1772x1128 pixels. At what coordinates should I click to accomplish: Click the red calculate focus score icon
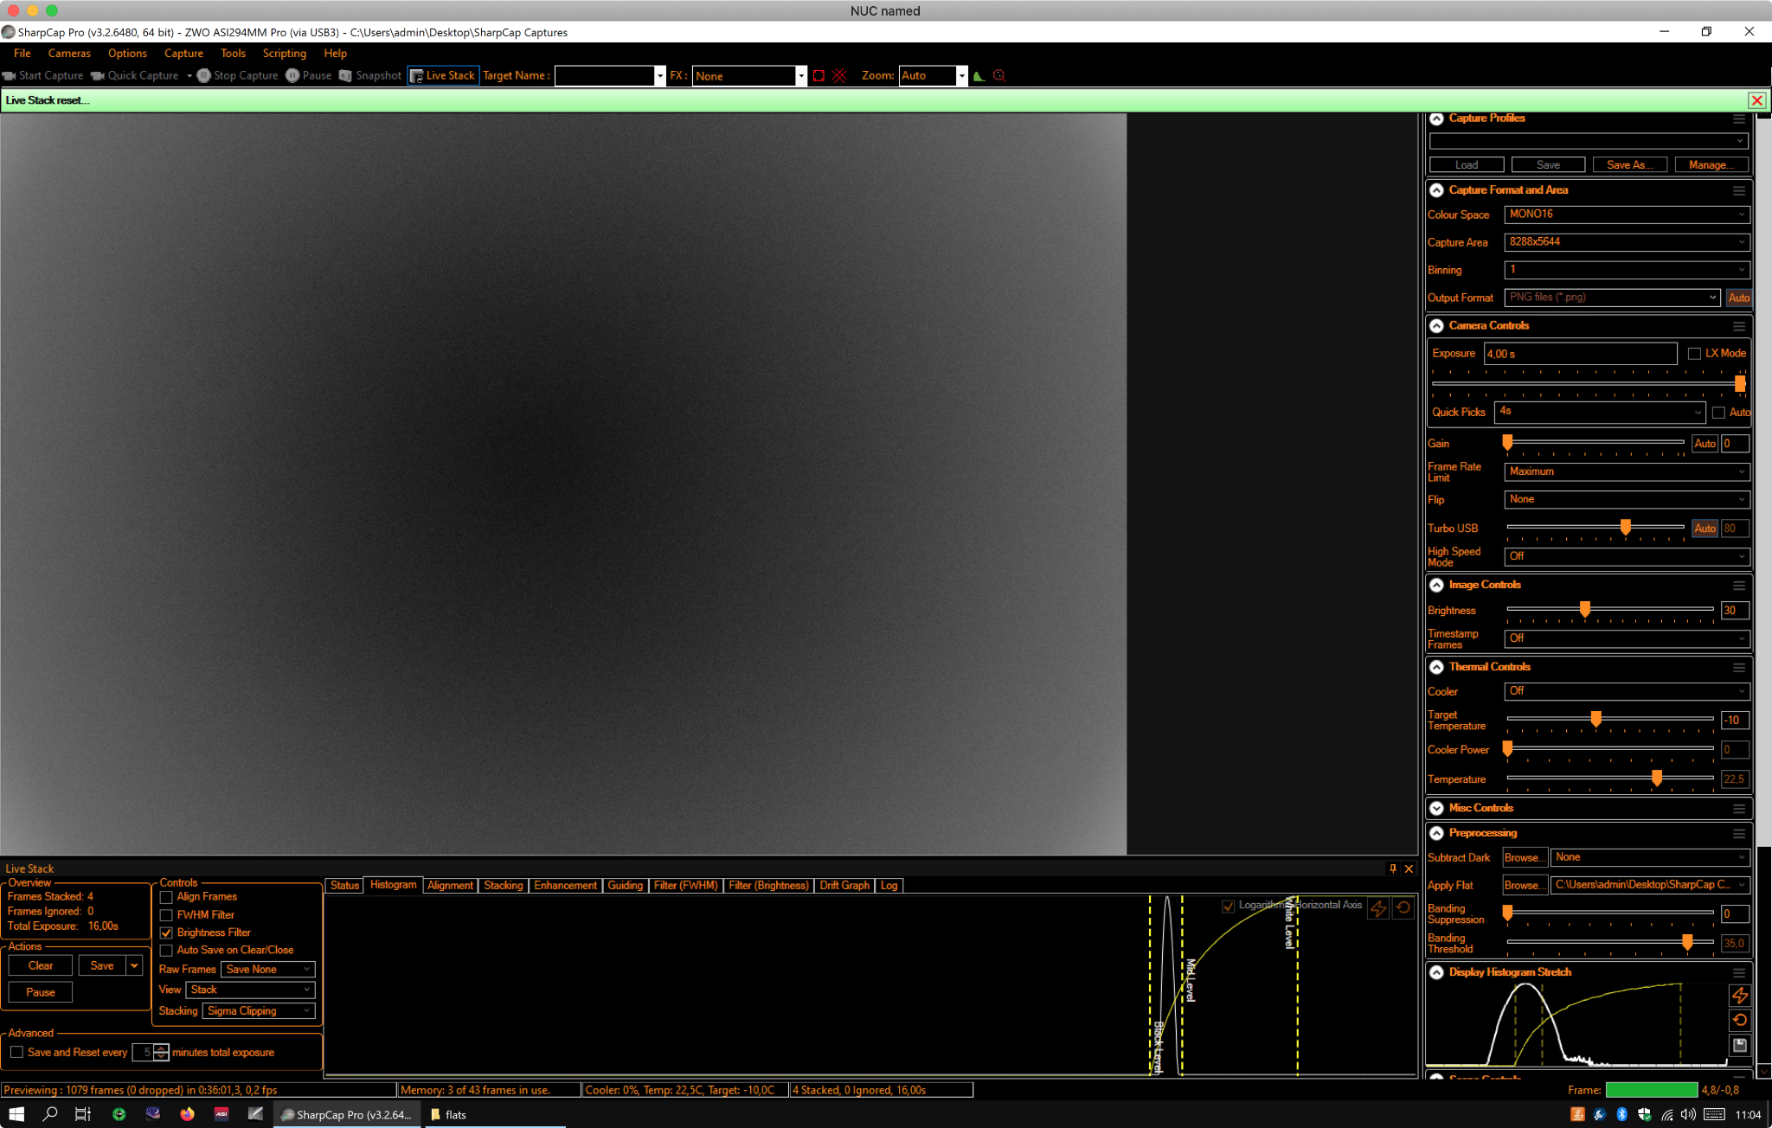click(x=999, y=75)
